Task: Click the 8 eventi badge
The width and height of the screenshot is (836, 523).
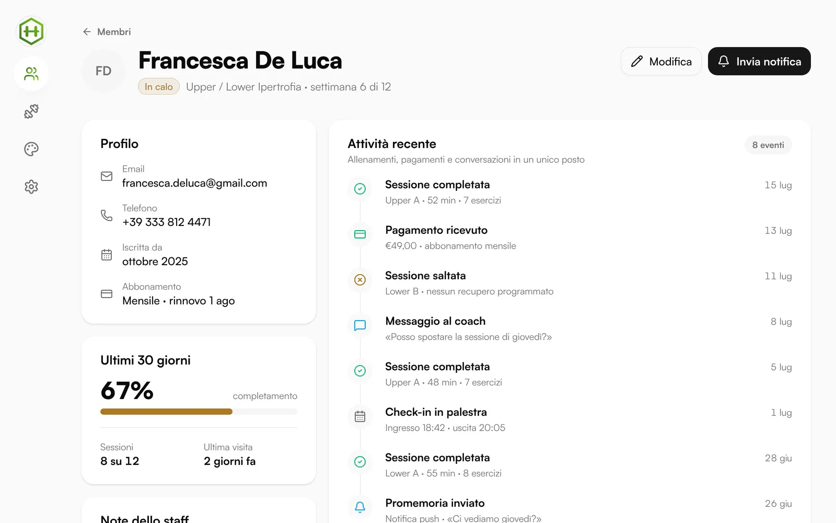Action: (x=768, y=145)
